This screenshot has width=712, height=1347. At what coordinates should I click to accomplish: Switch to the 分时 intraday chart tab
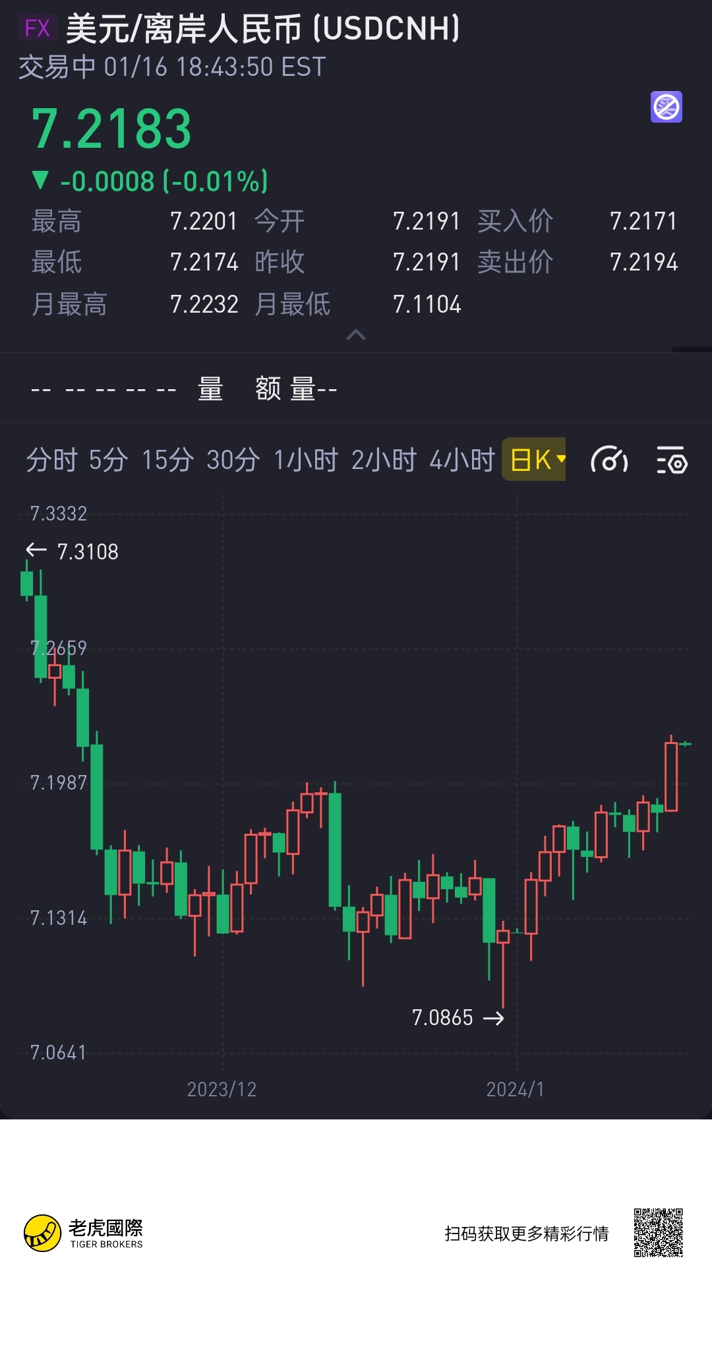tap(52, 460)
